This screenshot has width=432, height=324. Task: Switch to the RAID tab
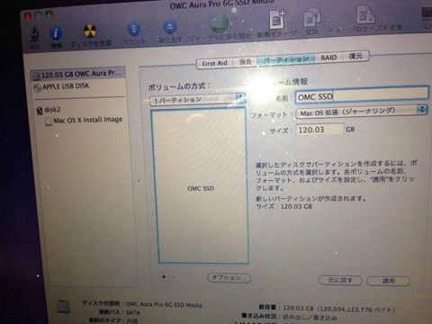pos(328,58)
